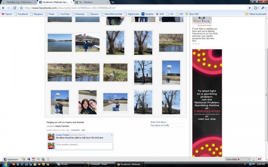The height and width of the screenshot is (167, 268).
Task: Open the person standing by dock thumbnail
Action: (87, 43)
